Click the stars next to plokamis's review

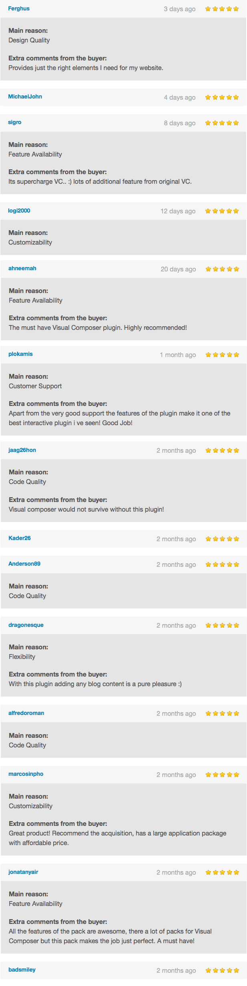click(222, 355)
